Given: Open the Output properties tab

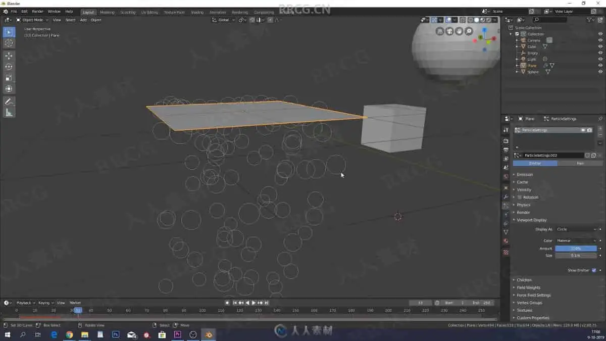Looking at the screenshot, I should point(506,150).
